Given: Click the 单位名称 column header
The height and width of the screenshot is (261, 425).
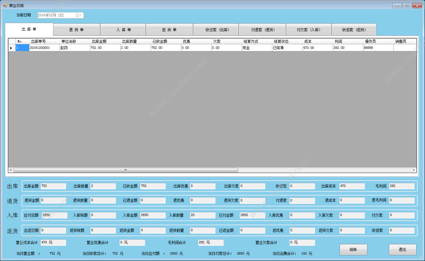Looking at the screenshot, I should point(75,41).
